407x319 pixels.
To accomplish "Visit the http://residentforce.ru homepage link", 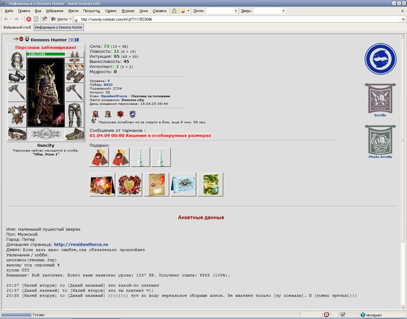I will [81, 244].
